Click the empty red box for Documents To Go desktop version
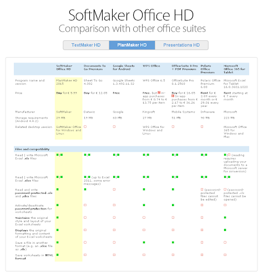 click(x=85, y=127)
